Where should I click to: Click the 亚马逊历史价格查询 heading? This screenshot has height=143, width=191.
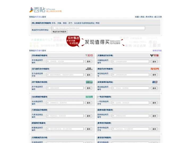[40, 69]
